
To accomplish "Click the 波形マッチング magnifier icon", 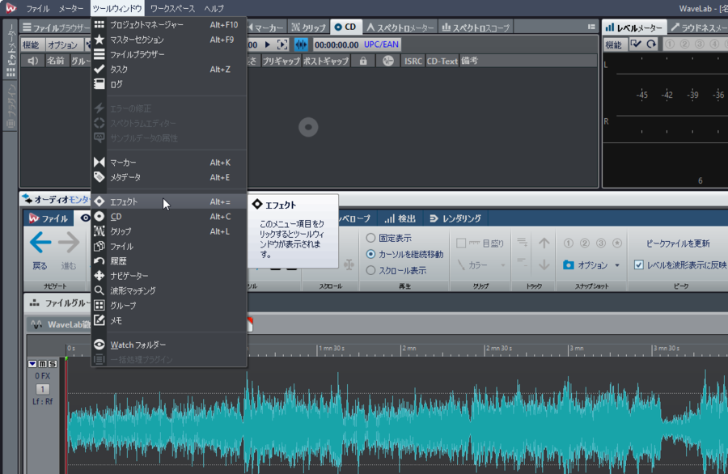I will pos(99,290).
